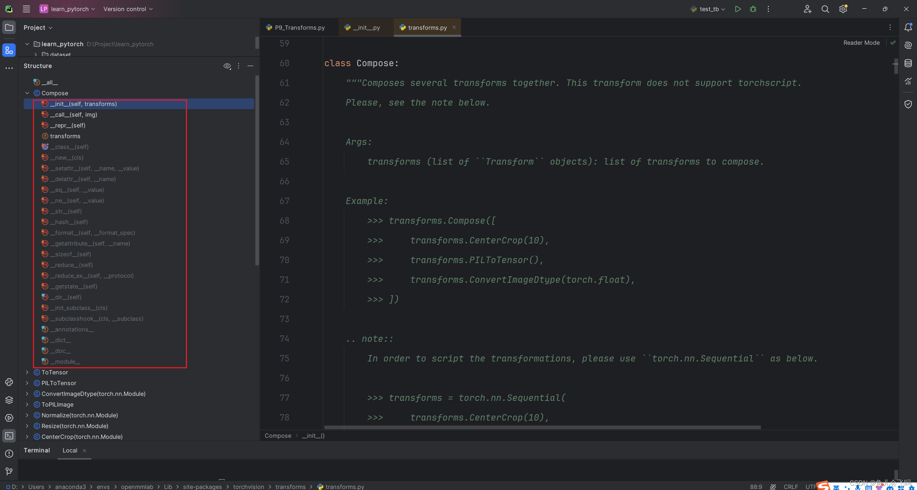This screenshot has height=490, width=917.
Task: Click the editor horizontal scrollbar
Action: pyautogui.click(x=542, y=427)
